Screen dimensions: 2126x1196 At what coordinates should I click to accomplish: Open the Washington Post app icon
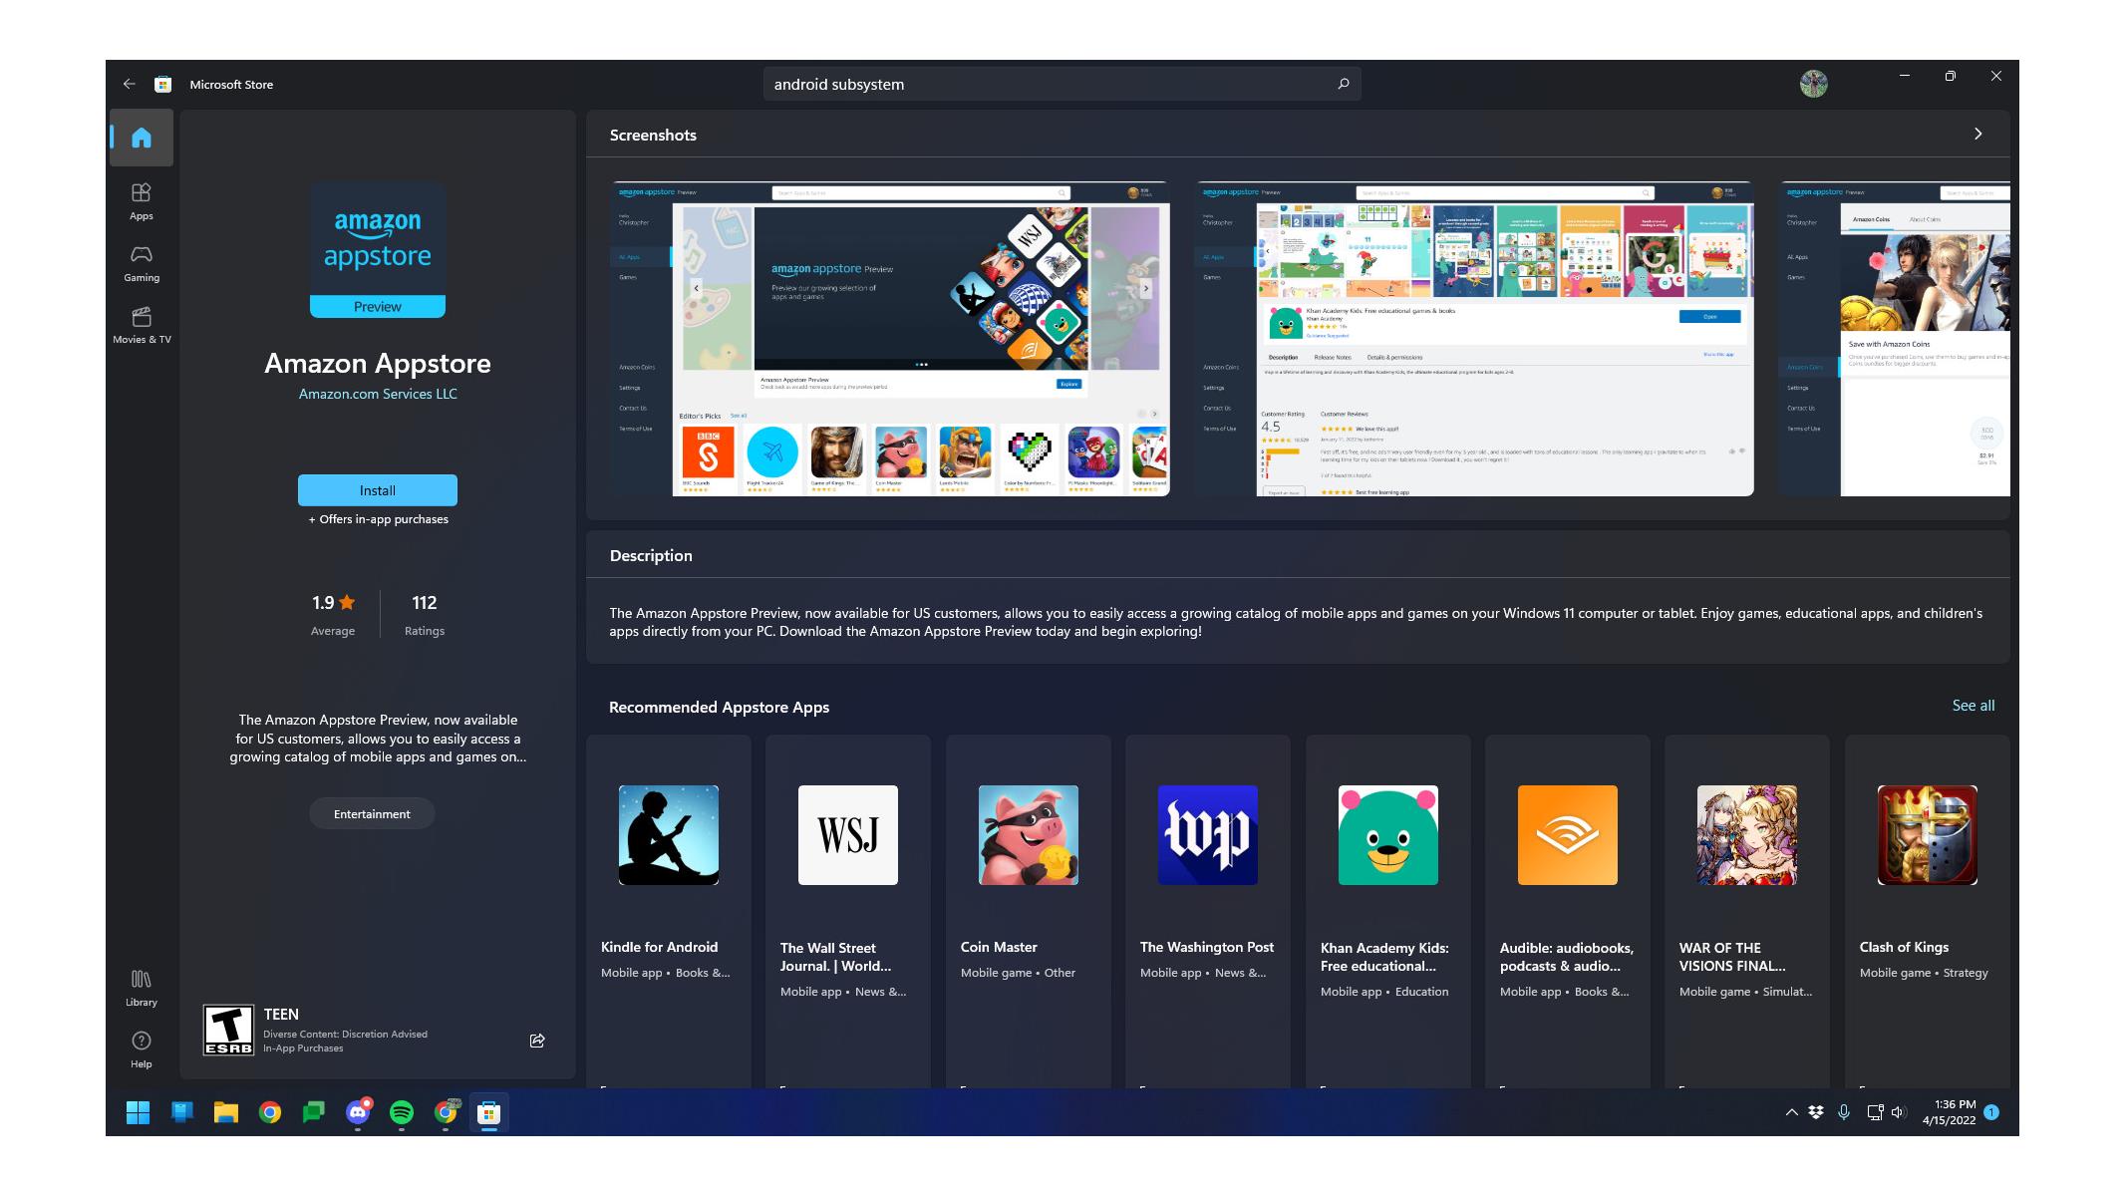pos(1208,835)
